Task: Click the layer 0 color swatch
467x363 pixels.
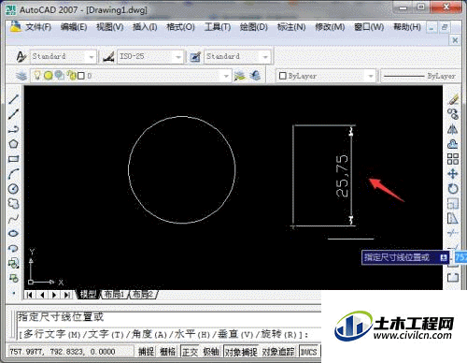Action: click(81, 76)
